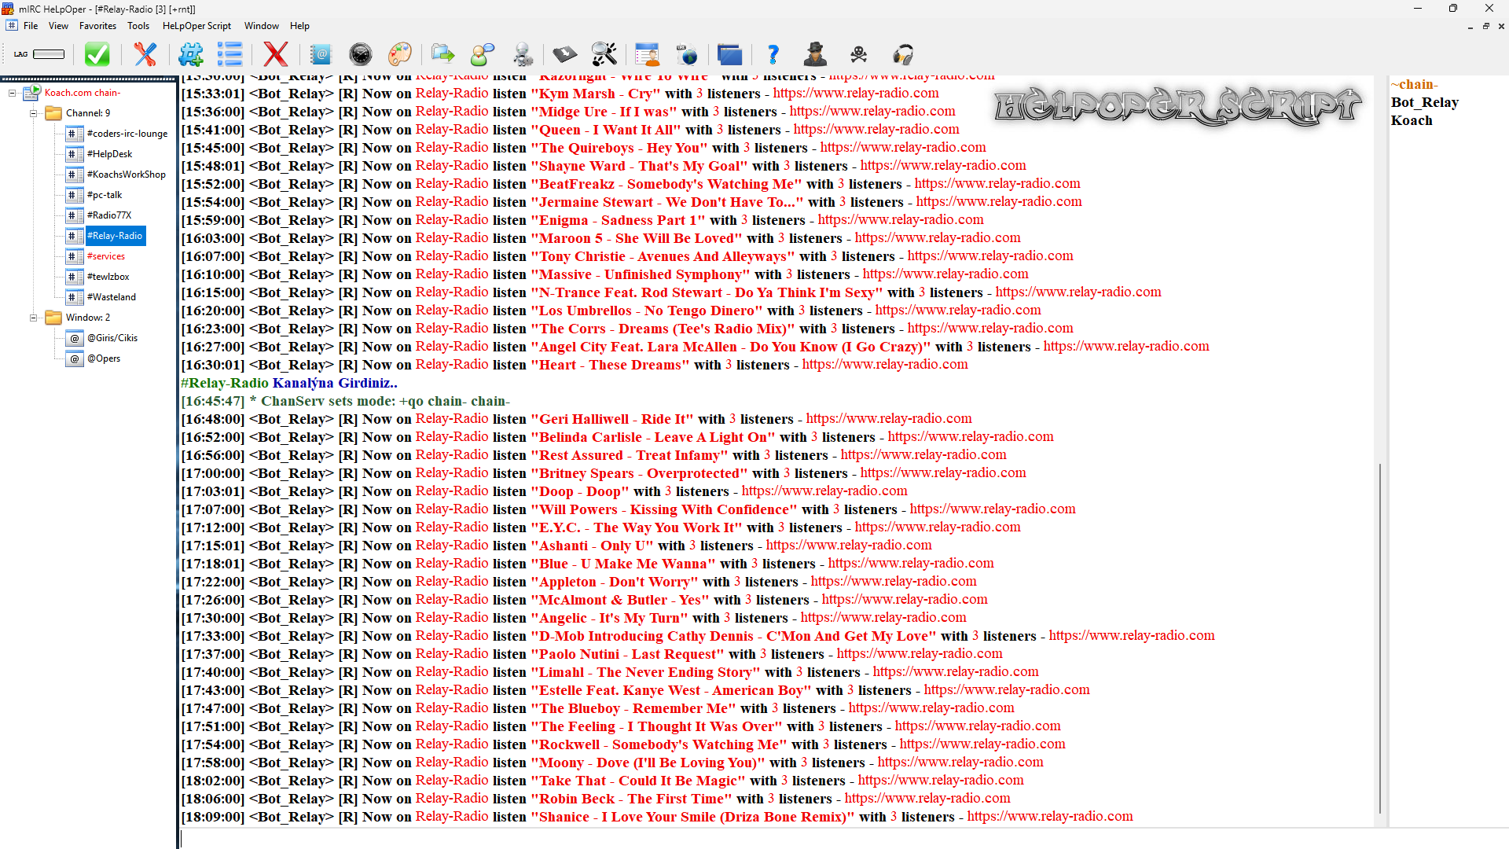
Task: Collapse the Channel: 9 folder
Action: tap(33, 113)
